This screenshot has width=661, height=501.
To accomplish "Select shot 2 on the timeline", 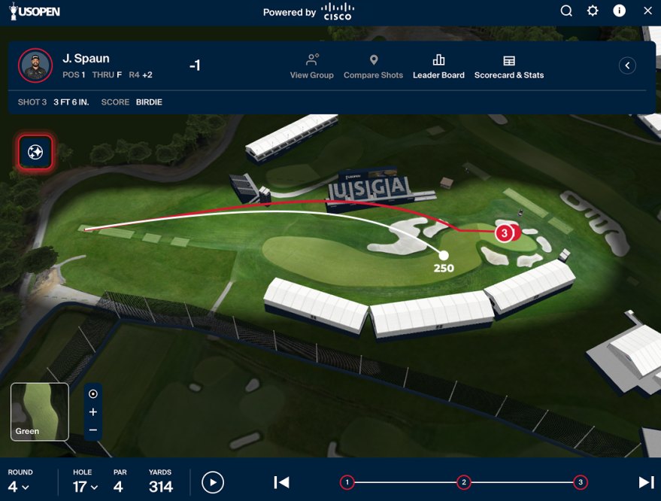I will pos(464,482).
